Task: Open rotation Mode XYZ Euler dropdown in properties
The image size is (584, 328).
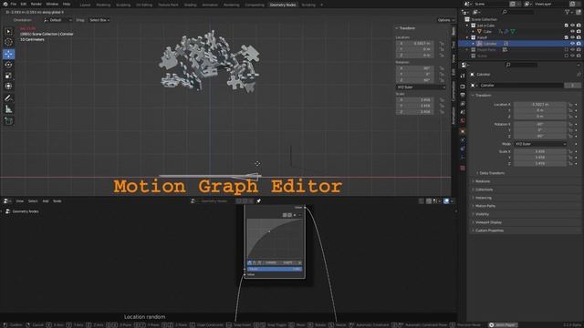Action: coord(540,144)
